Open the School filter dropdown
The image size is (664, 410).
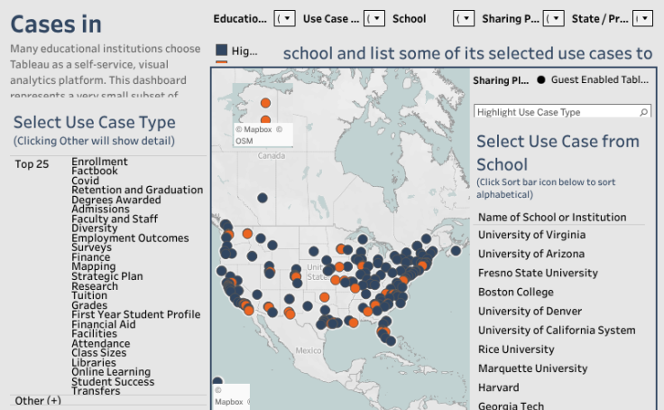pyautogui.click(x=464, y=19)
